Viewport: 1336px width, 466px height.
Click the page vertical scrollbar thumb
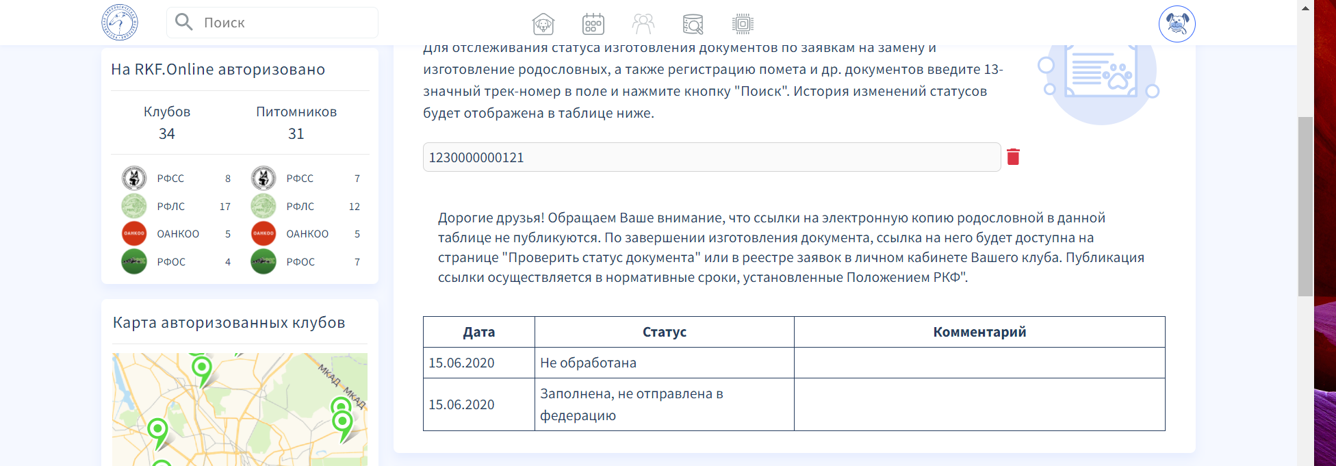(1305, 205)
